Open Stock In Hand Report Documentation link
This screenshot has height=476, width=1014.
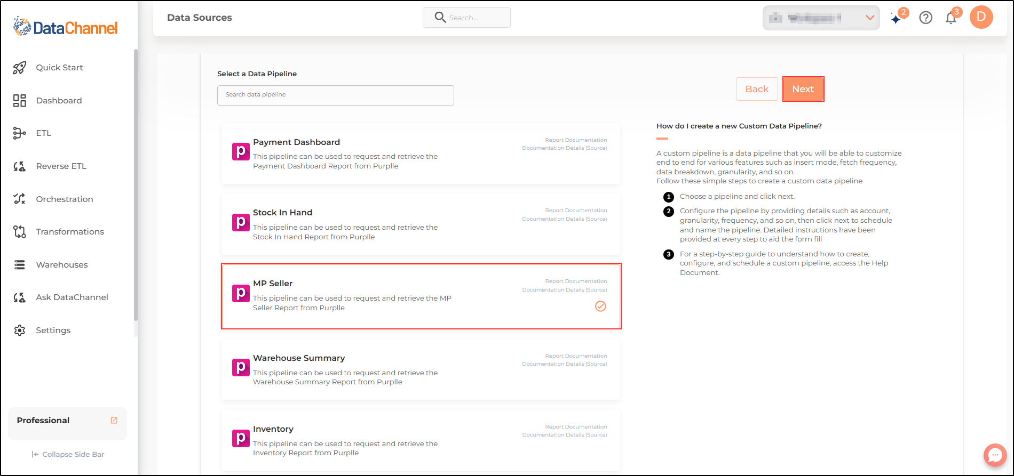576,211
